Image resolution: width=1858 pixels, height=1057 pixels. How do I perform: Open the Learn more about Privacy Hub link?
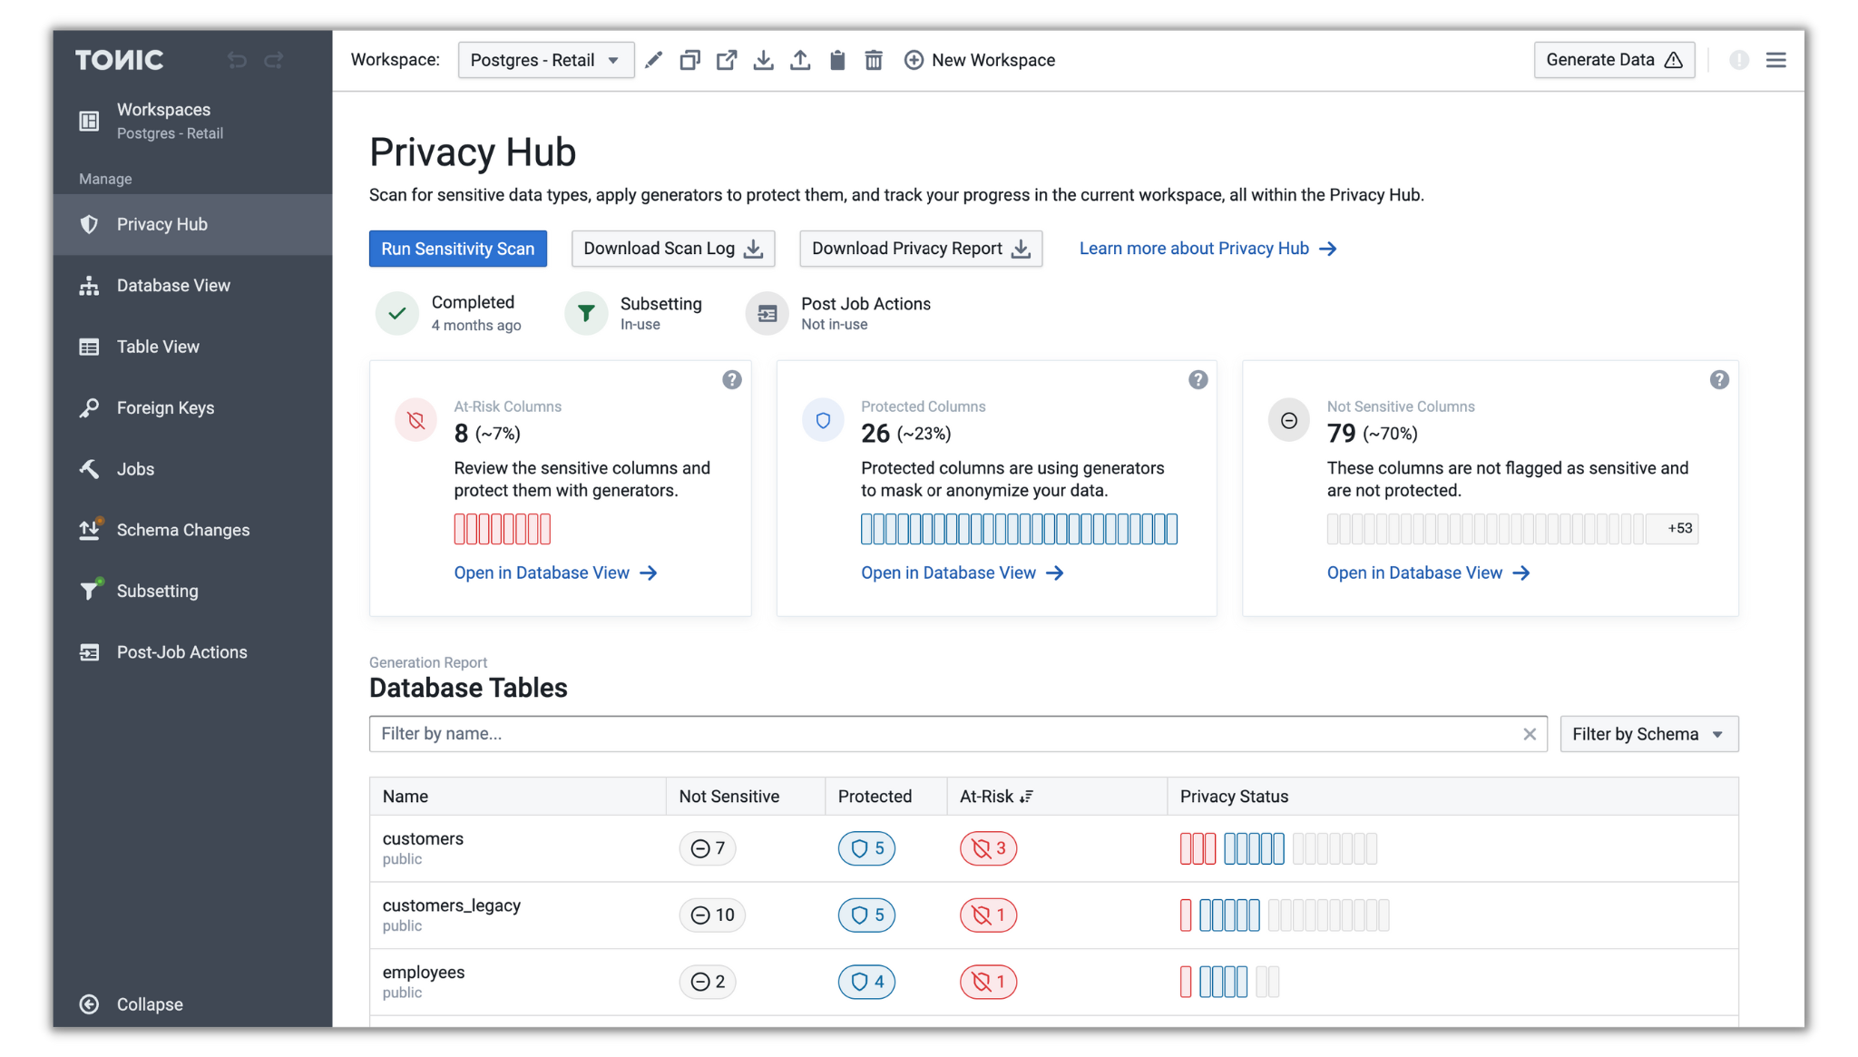click(1194, 248)
